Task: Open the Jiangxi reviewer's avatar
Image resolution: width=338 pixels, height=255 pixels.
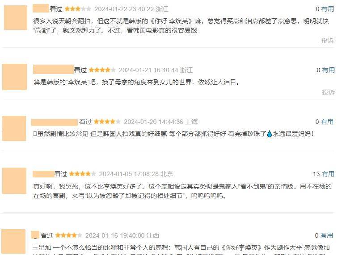Action: pos(13,242)
